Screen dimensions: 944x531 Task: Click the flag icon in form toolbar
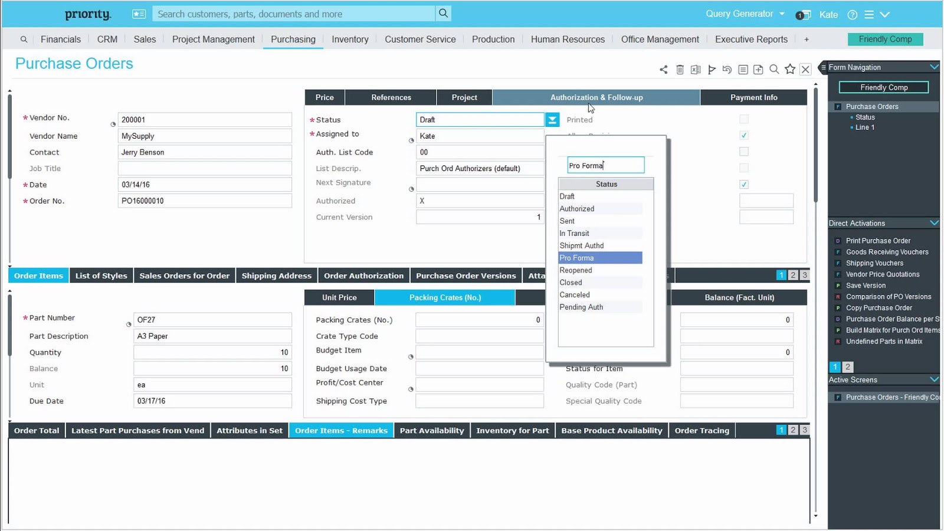point(712,70)
